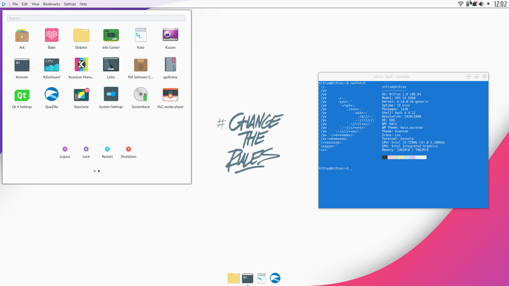
Task: Open Dolphin file manager from launcher
Action: pyautogui.click(x=81, y=36)
